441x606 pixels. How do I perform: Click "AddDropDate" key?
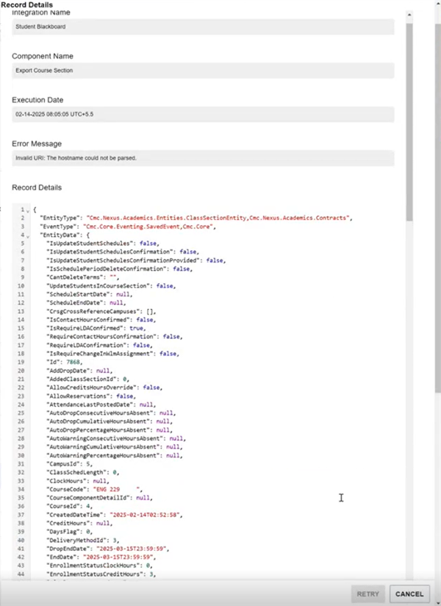click(x=68, y=371)
